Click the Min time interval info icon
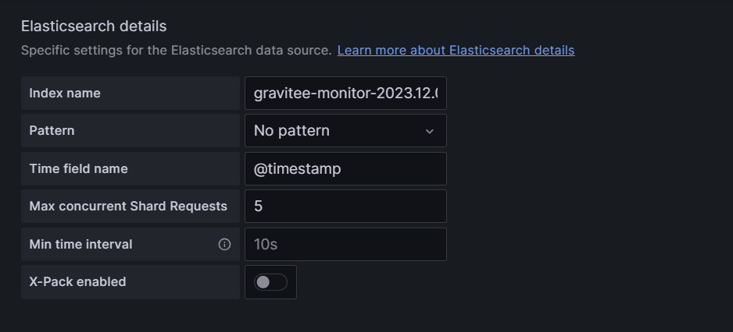Image resolution: width=733 pixels, height=332 pixels. click(224, 244)
